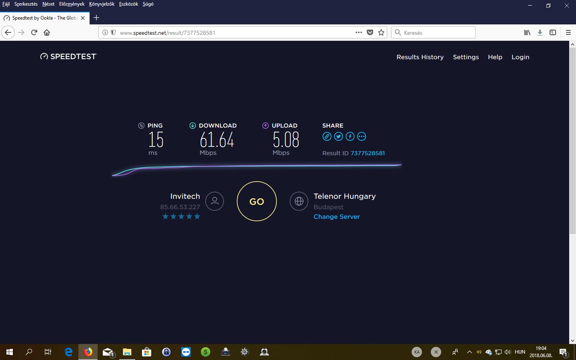Select the Speedtest by Ookla tab
The height and width of the screenshot is (360, 576).
pyautogui.click(x=44, y=18)
